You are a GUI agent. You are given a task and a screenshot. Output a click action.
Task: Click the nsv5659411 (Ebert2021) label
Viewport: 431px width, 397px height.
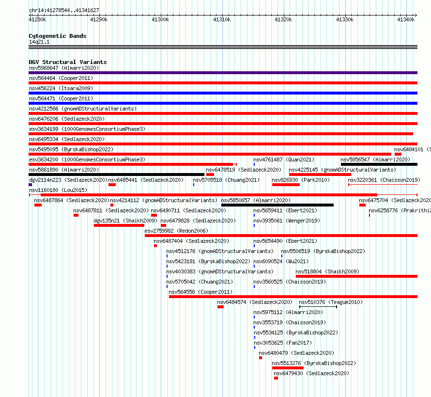(x=285, y=210)
